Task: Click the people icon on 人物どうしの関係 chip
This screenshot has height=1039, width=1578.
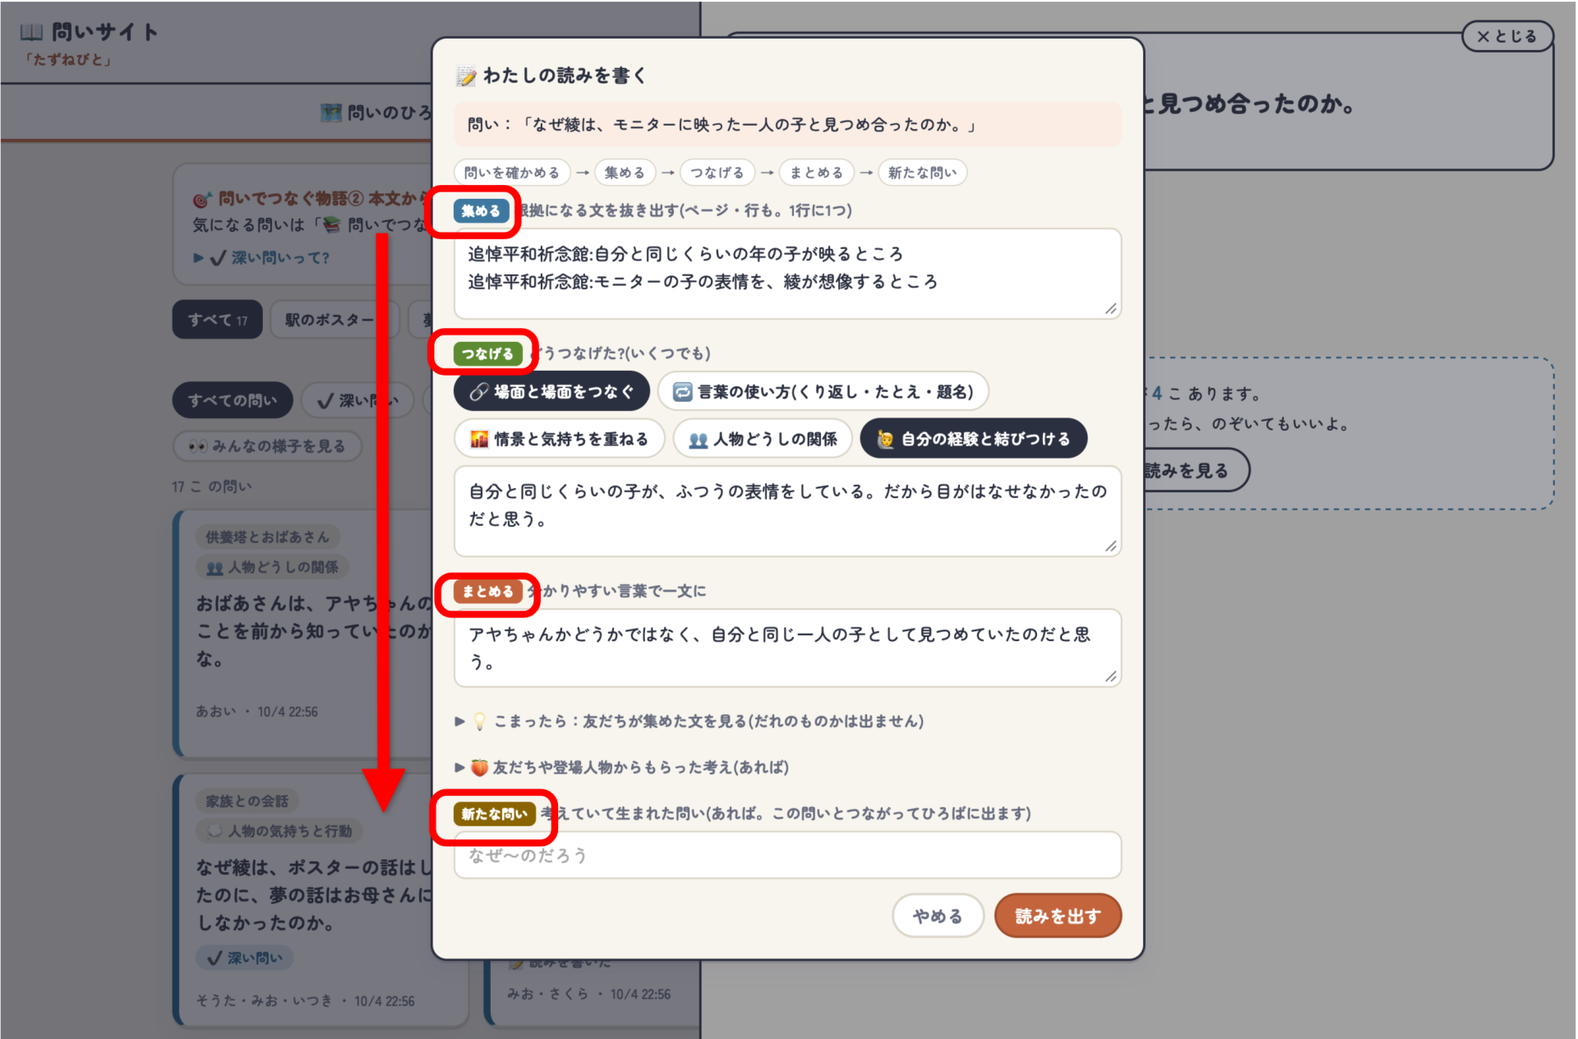Action: click(x=698, y=440)
